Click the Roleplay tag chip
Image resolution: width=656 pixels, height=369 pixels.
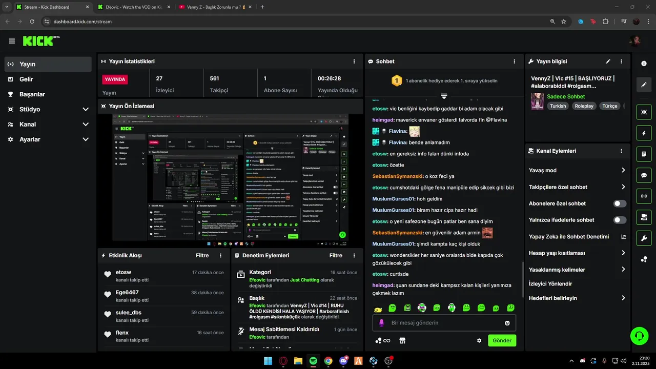click(584, 106)
